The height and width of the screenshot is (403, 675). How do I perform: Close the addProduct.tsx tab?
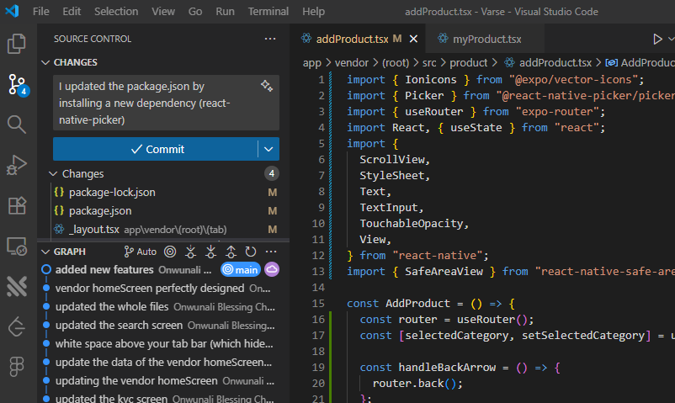click(x=413, y=40)
